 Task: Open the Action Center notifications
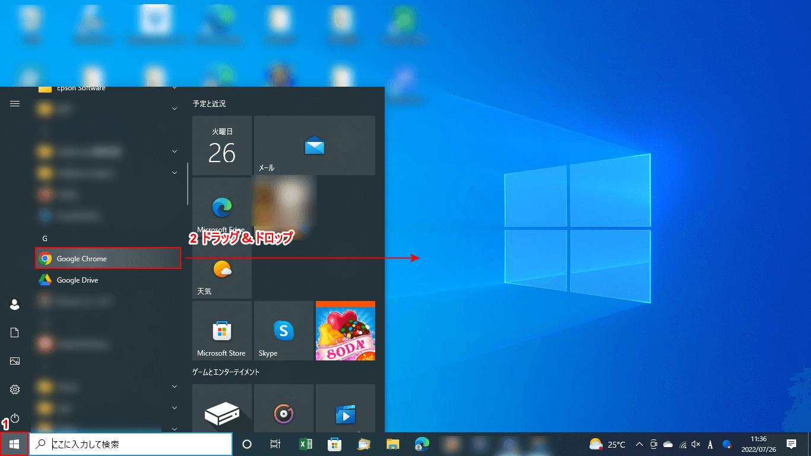click(791, 444)
